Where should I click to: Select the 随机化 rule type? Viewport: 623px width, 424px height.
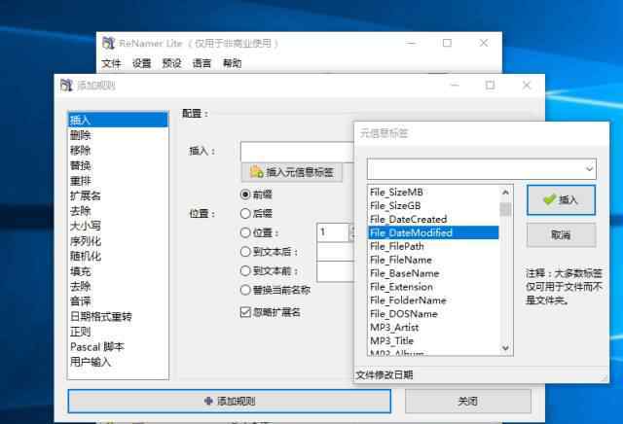[x=118, y=256]
